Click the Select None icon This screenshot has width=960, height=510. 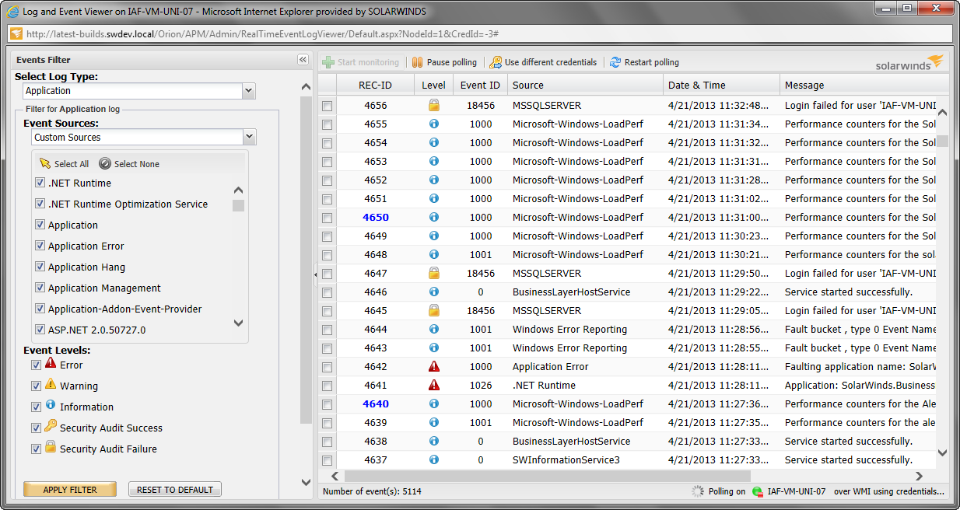[105, 163]
